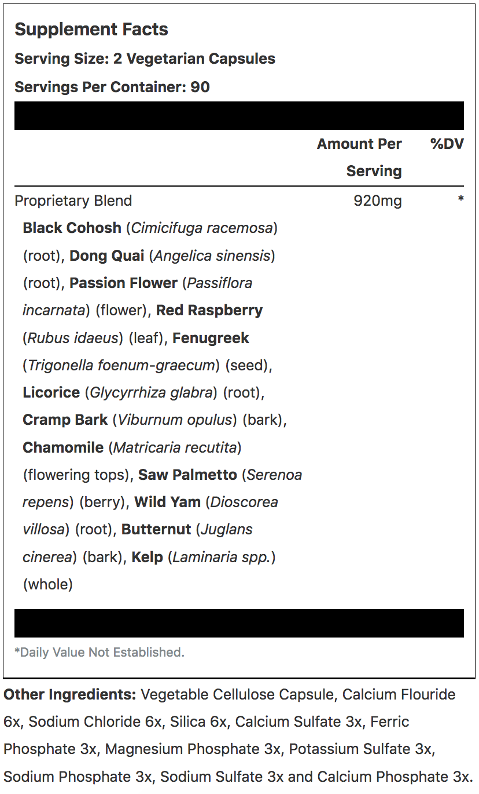The height and width of the screenshot is (794, 479).
Task: Click the Cramp Bark ingredient name
Action: coord(65,420)
